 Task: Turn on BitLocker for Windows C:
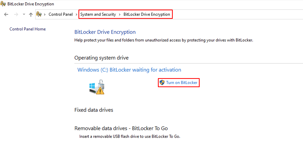[182, 82]
